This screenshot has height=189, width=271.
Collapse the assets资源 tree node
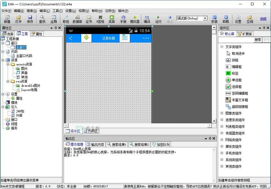pyautogui.click(x=8, y=64)
